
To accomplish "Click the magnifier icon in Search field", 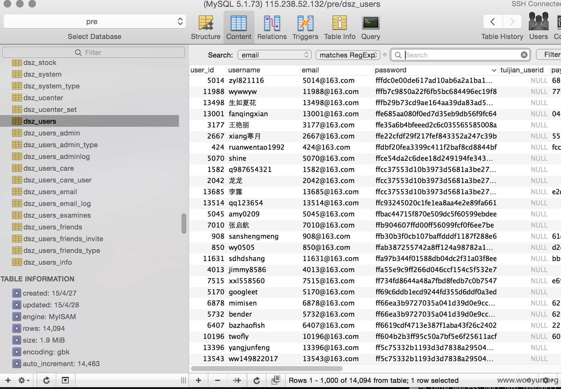I will pos(398,55).
